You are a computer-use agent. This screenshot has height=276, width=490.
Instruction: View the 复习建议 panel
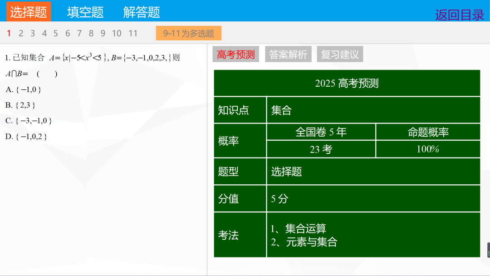(340, 54)
